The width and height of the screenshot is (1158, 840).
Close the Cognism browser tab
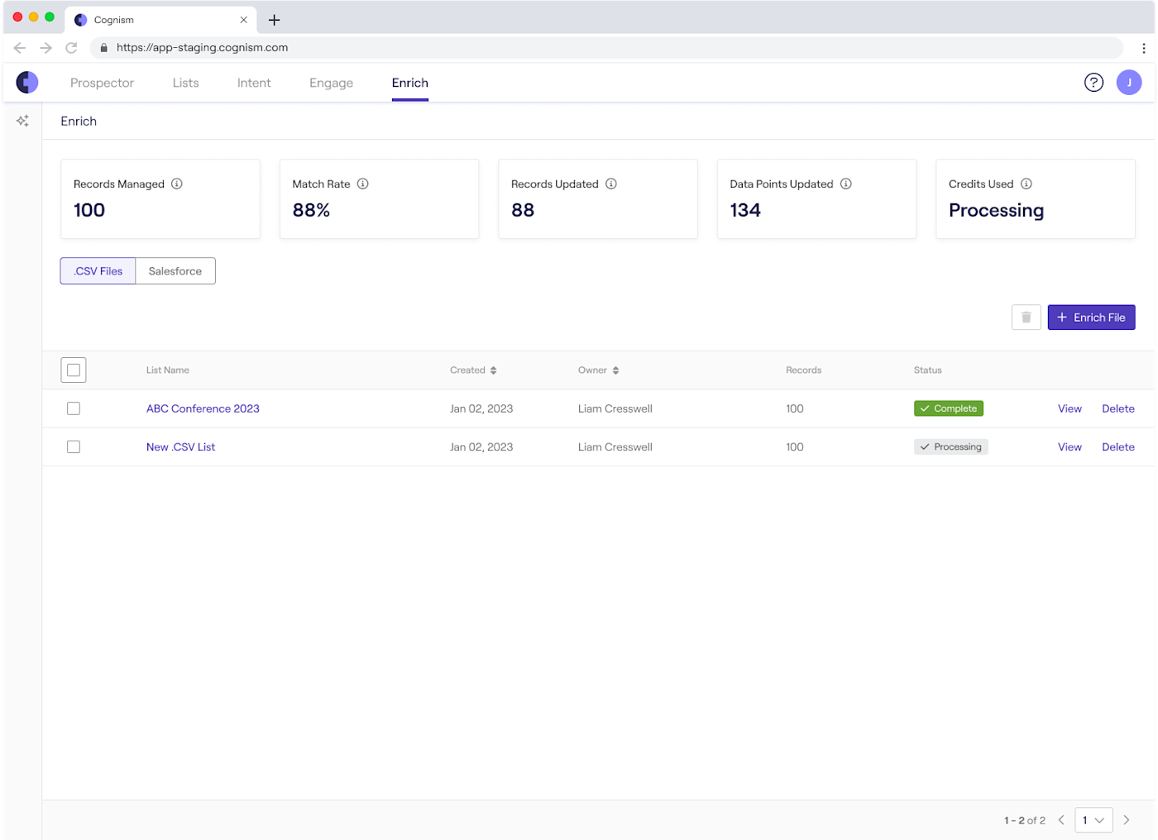[x=244, y=20]
